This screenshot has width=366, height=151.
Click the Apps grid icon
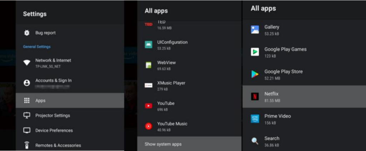point(27,101)
